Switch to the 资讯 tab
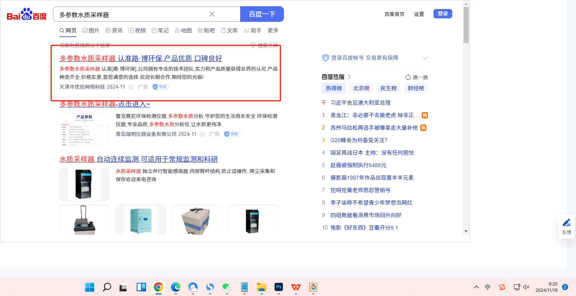The height and width of the screenshot is (296, 576). (114, 30)
